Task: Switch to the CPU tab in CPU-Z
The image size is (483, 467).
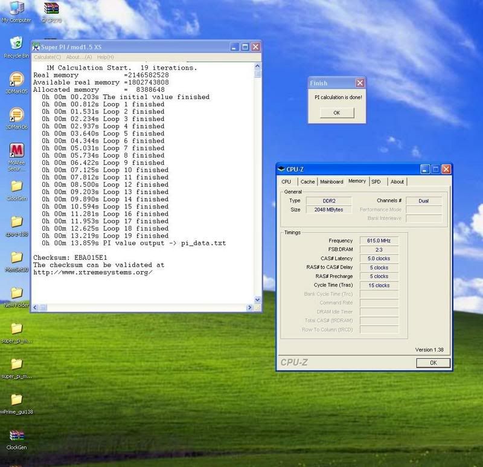Action: [x=286, y=182]
